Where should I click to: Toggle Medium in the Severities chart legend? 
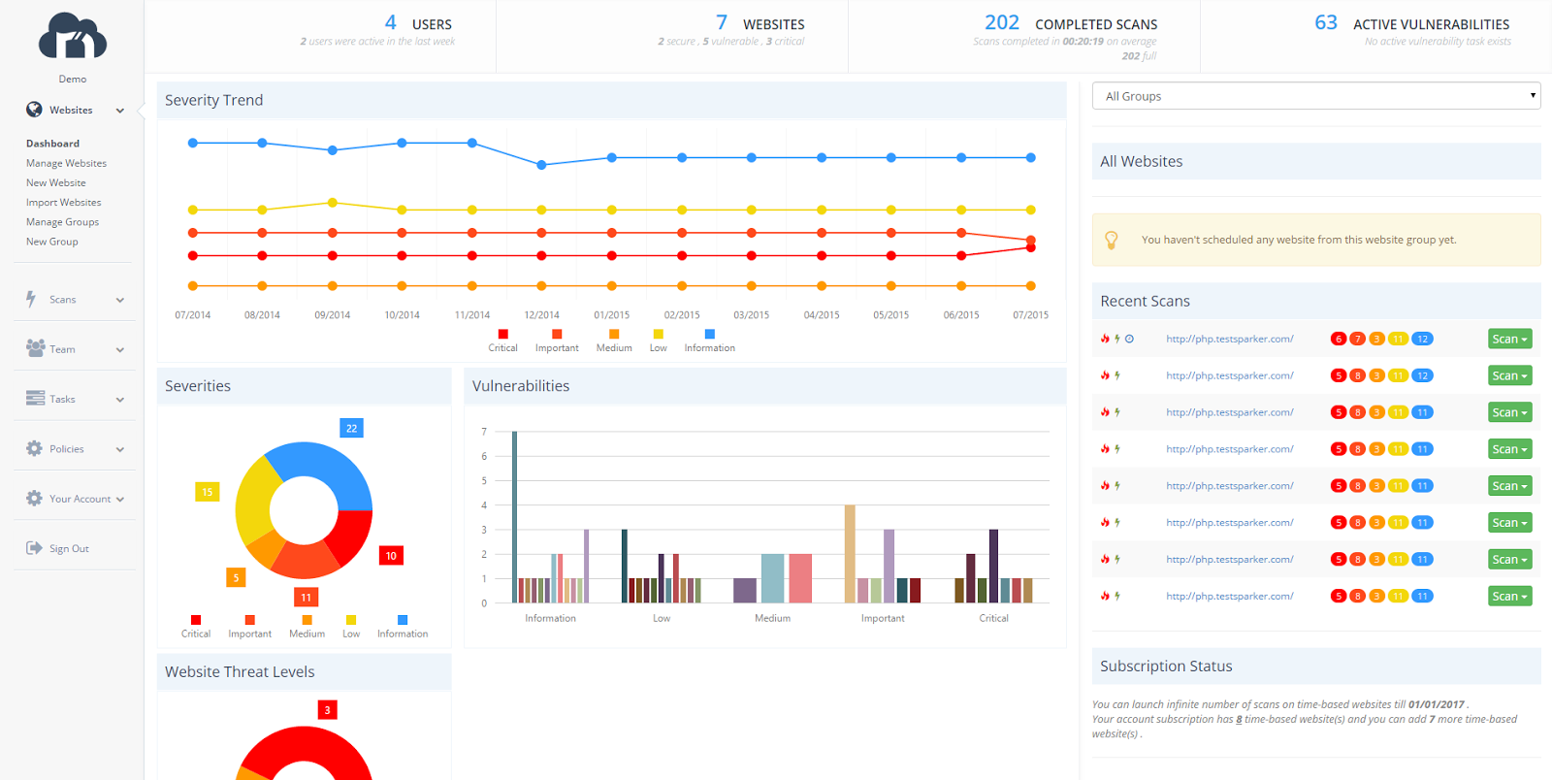[x=307, y=627]
